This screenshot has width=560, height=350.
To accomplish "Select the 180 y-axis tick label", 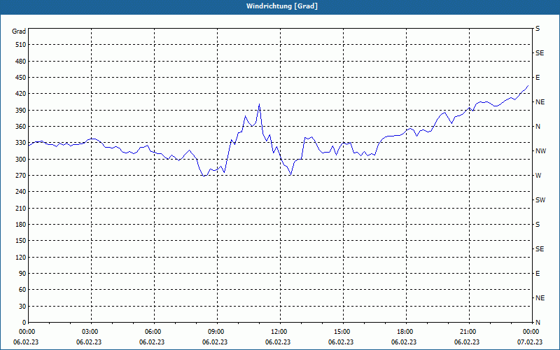I will pos(21,225).
